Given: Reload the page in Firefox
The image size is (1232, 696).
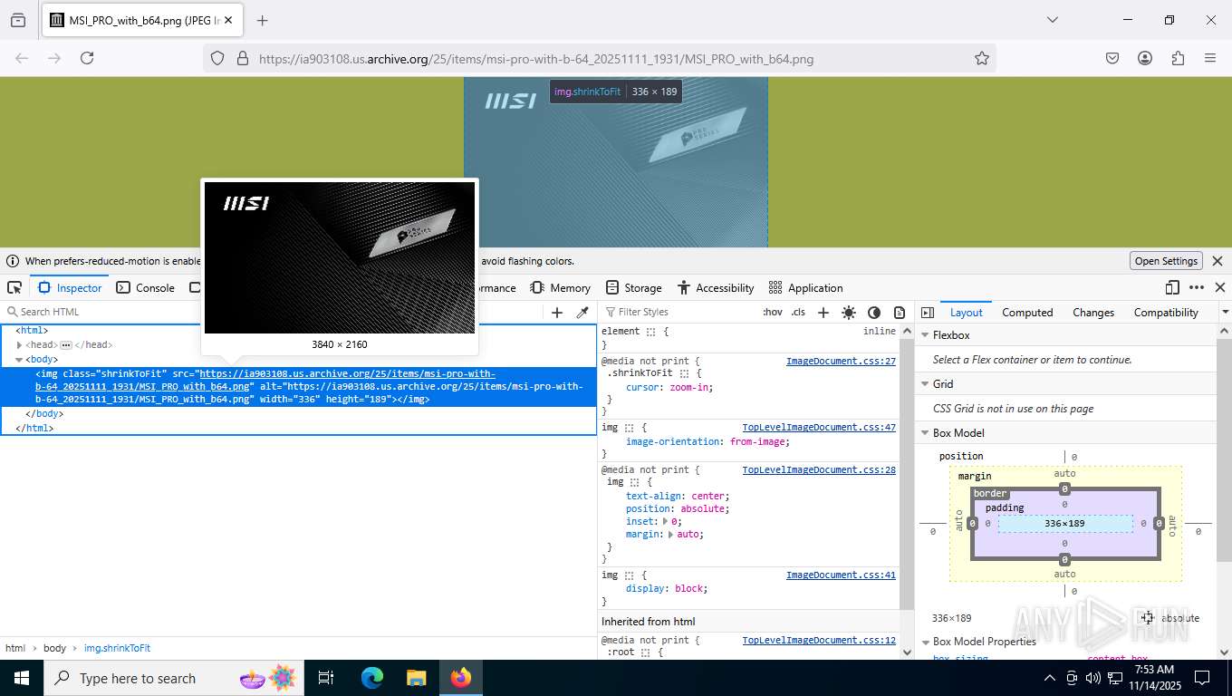Looking at the screenshot, I should coord(87,58).
